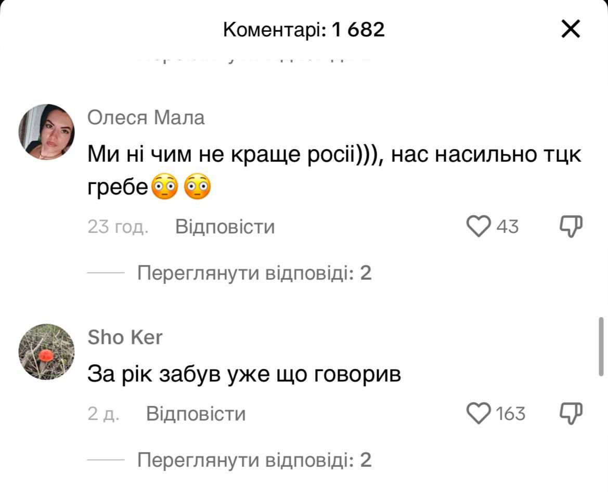Dislike Sho Ker's comment with thumbs-down icon
608x501 pixels.
click(x=571, y=414)
